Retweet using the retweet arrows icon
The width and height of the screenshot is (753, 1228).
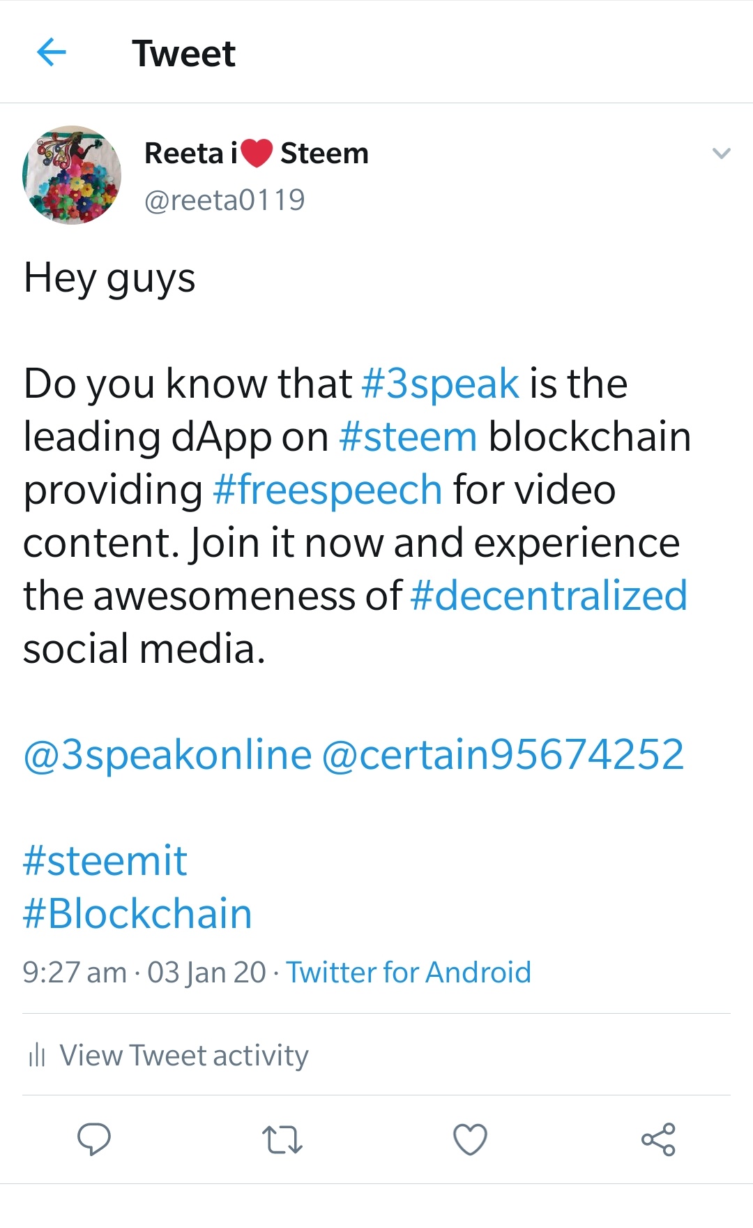click(x=282, y=1139)
